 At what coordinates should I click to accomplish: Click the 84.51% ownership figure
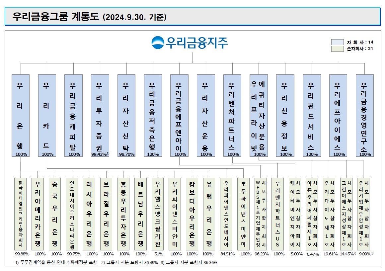click(x=227, y=254)
